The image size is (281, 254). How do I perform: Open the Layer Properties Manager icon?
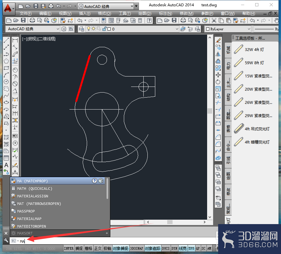click(81, 29)
